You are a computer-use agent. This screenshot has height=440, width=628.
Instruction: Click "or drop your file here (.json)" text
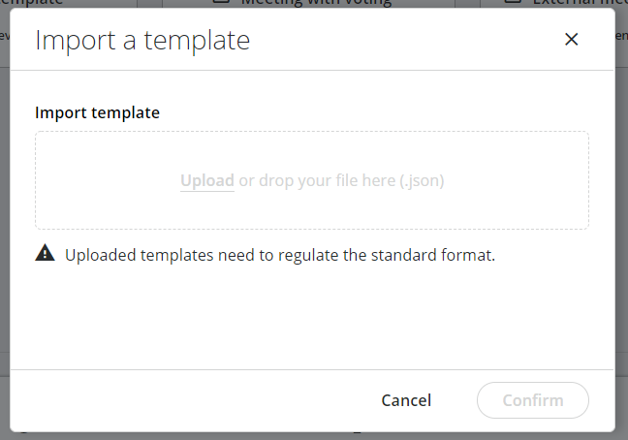pyautogui.click(x=341, y=180)
